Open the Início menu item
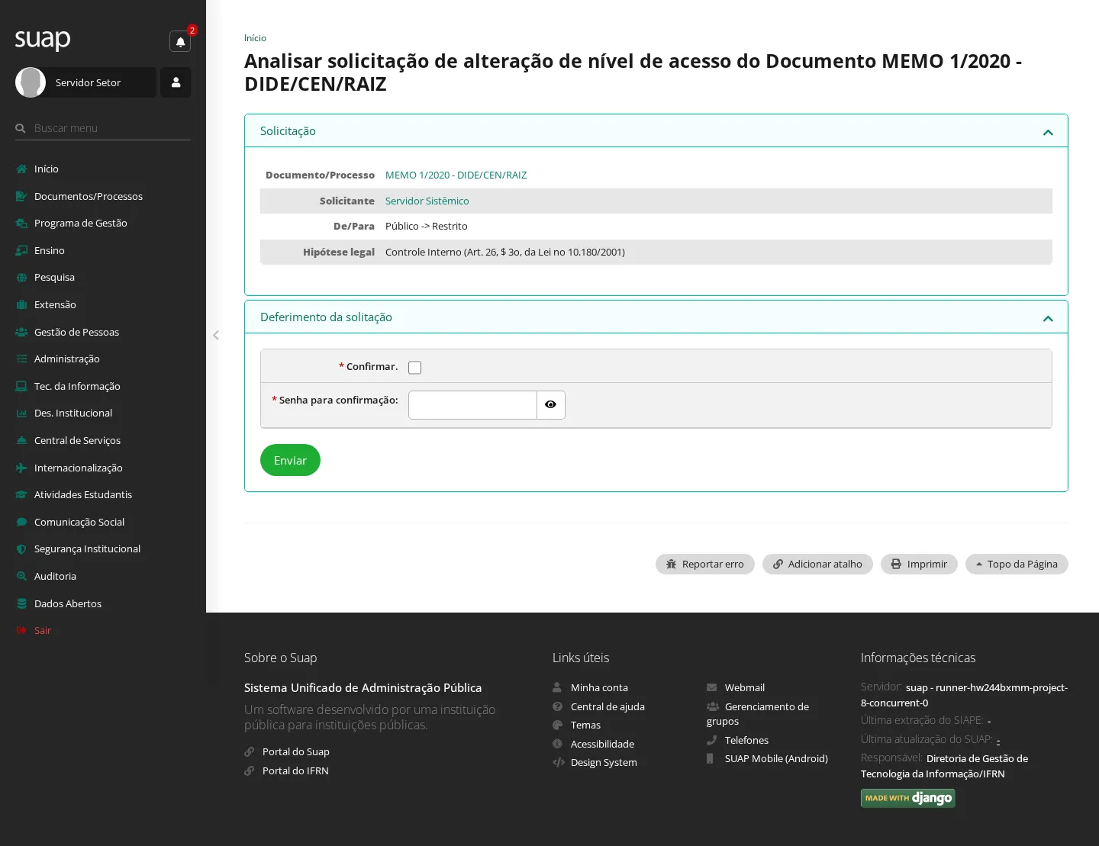 tap(47, 169)
